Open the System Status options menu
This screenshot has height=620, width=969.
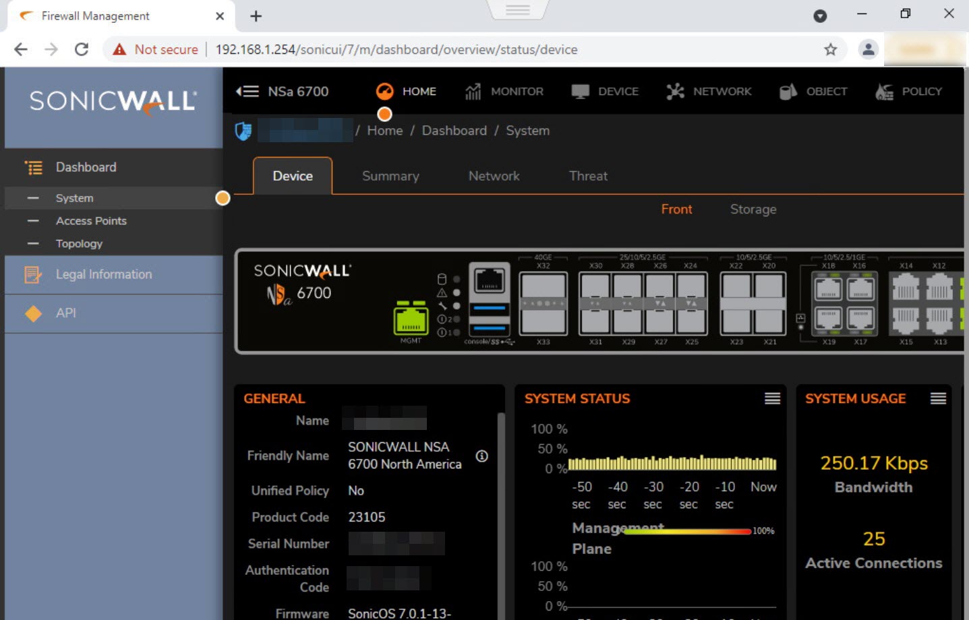772,398
